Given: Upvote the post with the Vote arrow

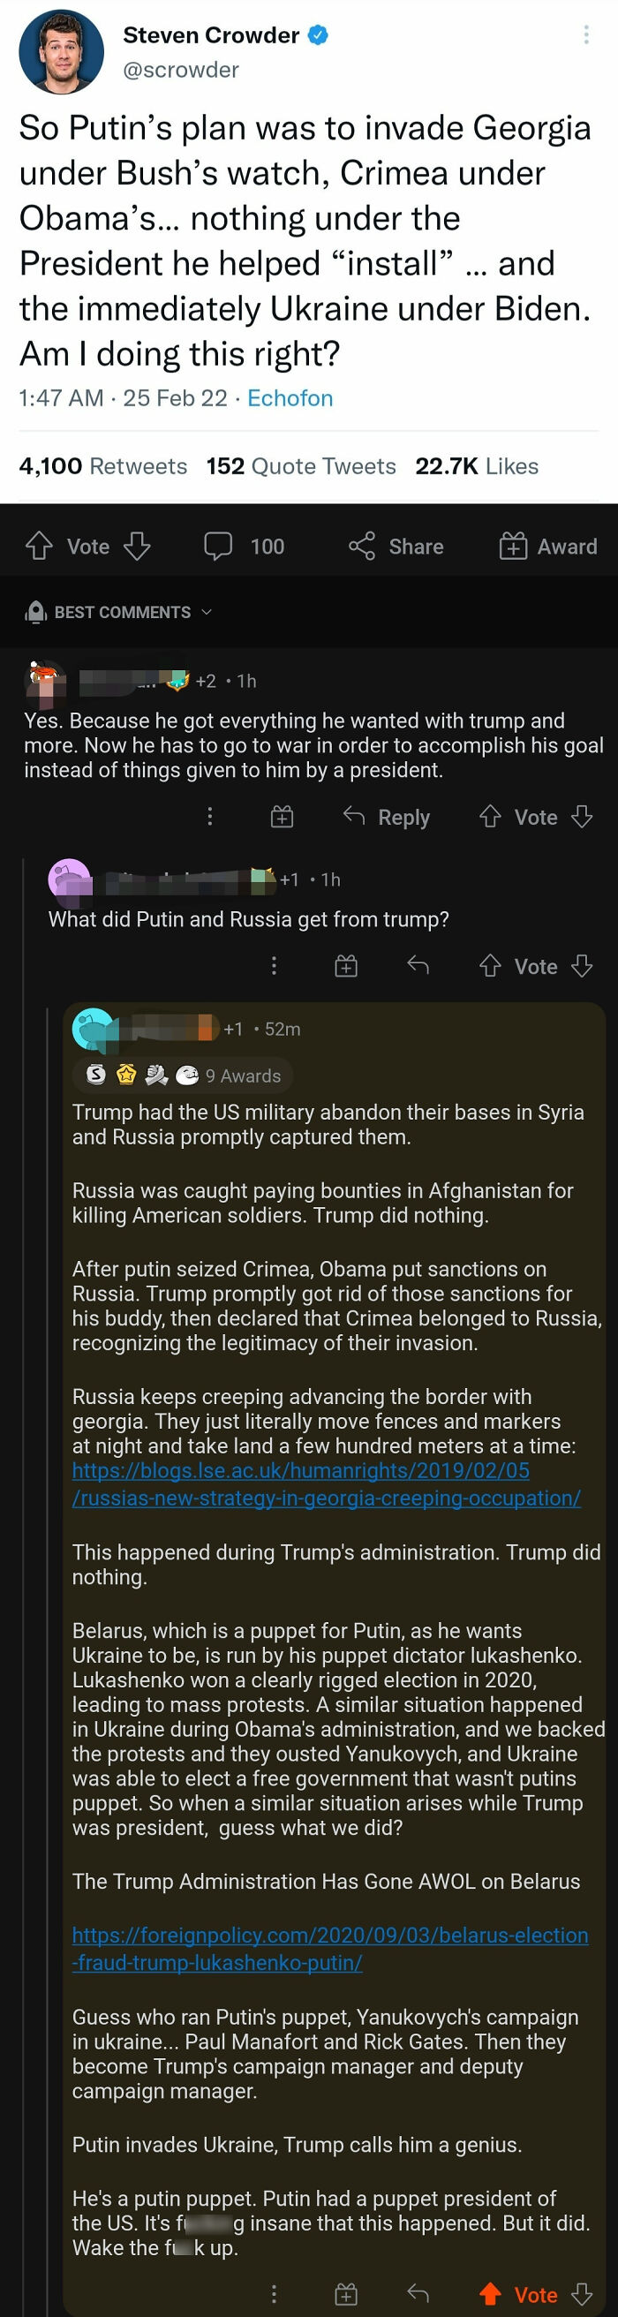Looking at the screenshot, I should click(x=38, y=545).
